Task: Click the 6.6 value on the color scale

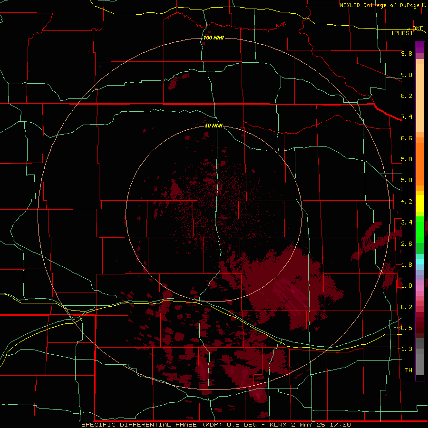Action: [407, 138]
